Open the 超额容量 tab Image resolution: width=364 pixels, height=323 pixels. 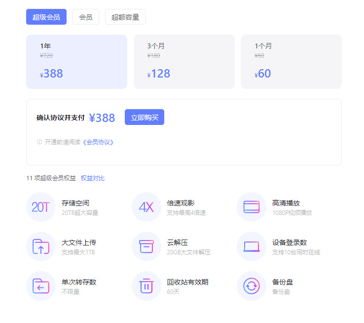125,17
